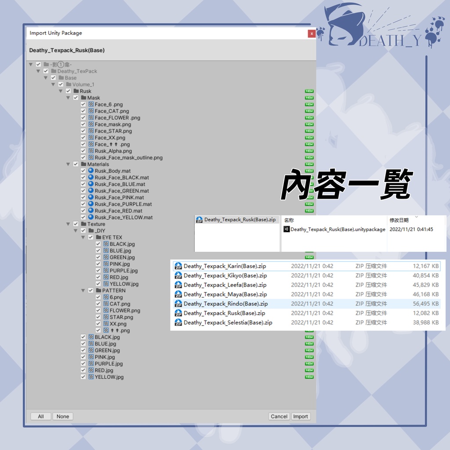Click the Mask folder icon

tap(83, 98)
